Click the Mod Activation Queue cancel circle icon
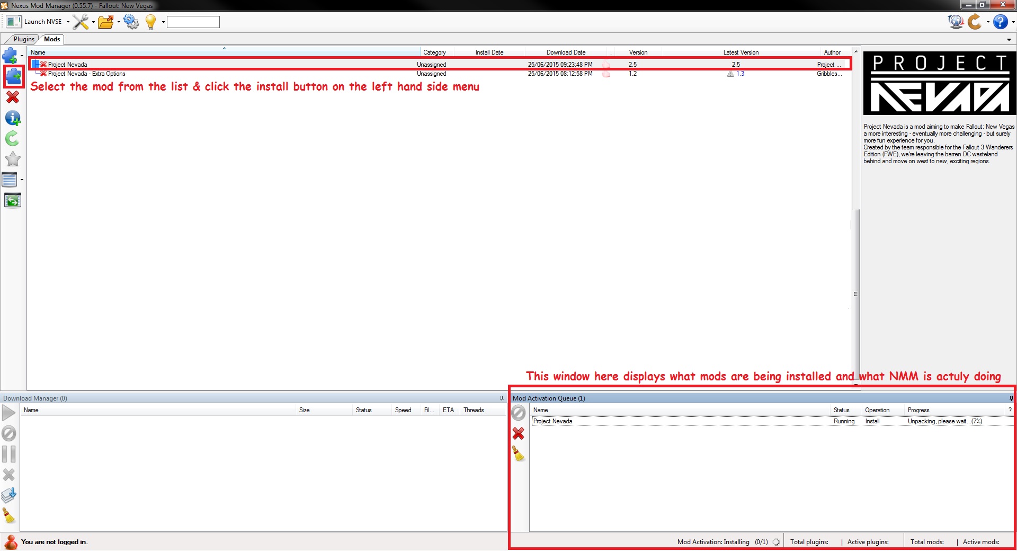Viewport: 1017px width, 551px height. (519, 413)
